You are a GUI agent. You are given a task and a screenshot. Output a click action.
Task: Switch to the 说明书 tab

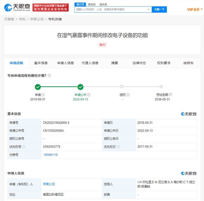point(188,63)
